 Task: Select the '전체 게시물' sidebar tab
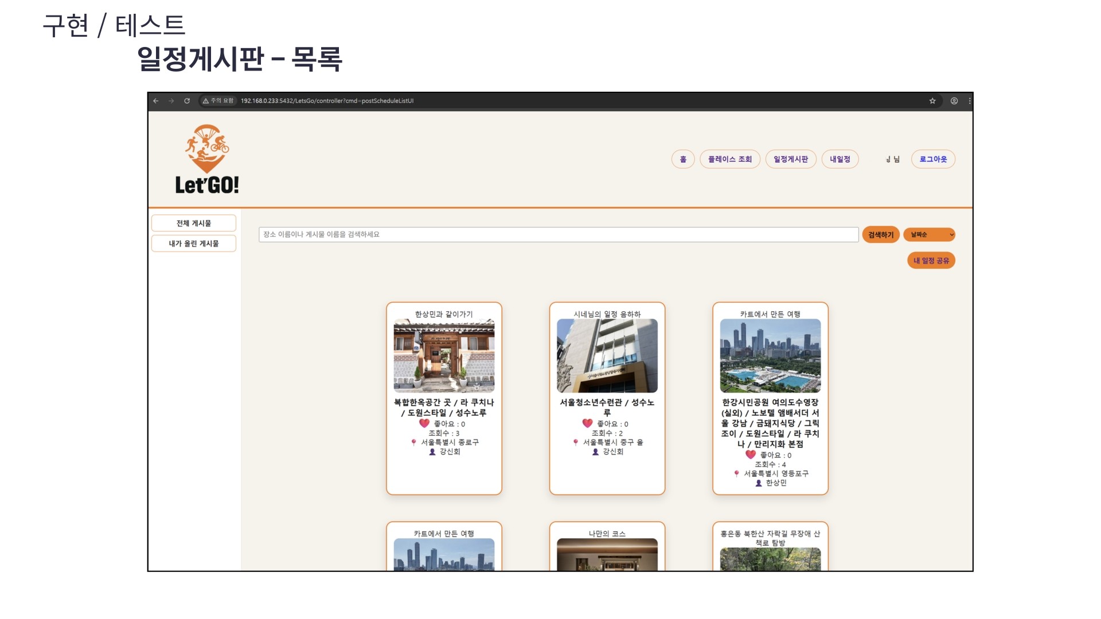[x=194, y=224]
